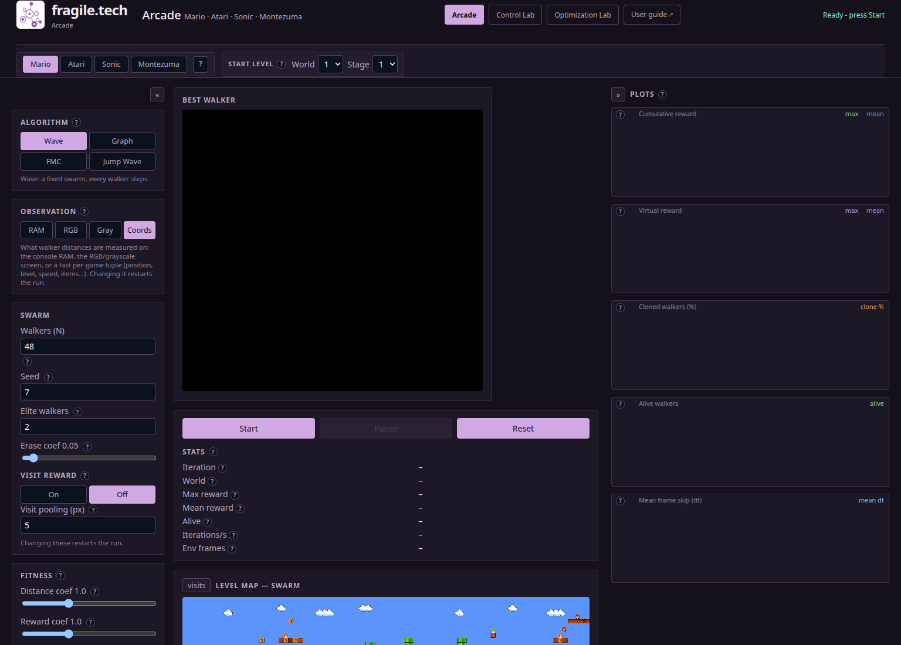Open the Stage dropdown
The image size is (901, 645).
coord(385,64)
